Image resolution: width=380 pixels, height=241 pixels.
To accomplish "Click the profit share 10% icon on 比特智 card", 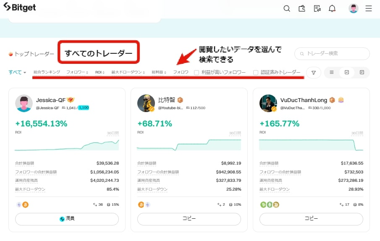I will 231,204.
